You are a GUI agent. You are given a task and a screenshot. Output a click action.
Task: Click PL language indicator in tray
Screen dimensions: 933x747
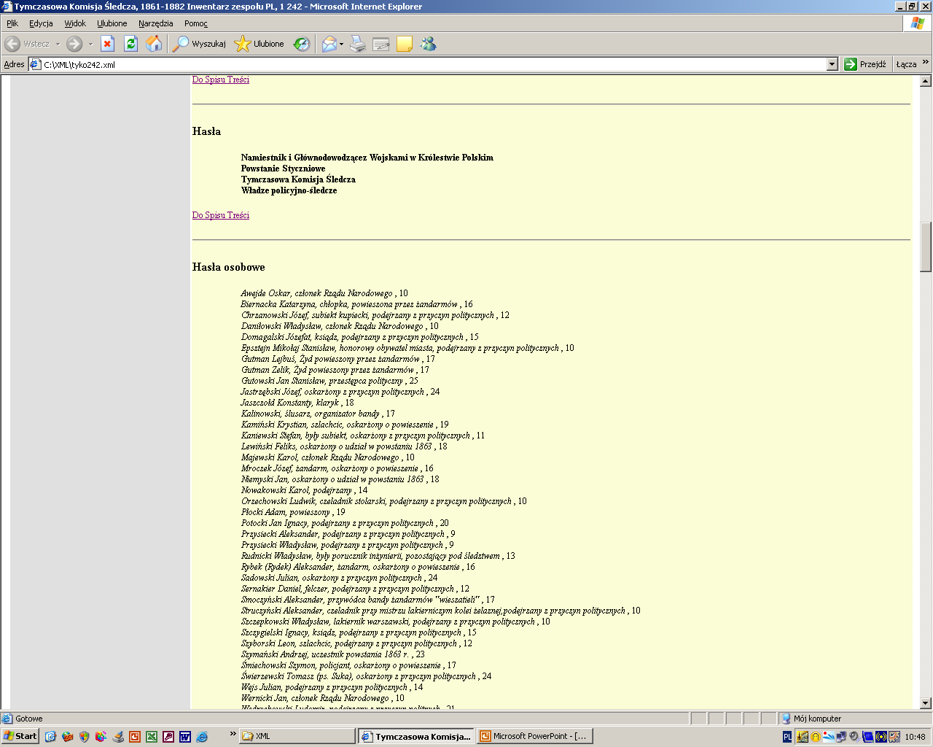click(787, 737)
